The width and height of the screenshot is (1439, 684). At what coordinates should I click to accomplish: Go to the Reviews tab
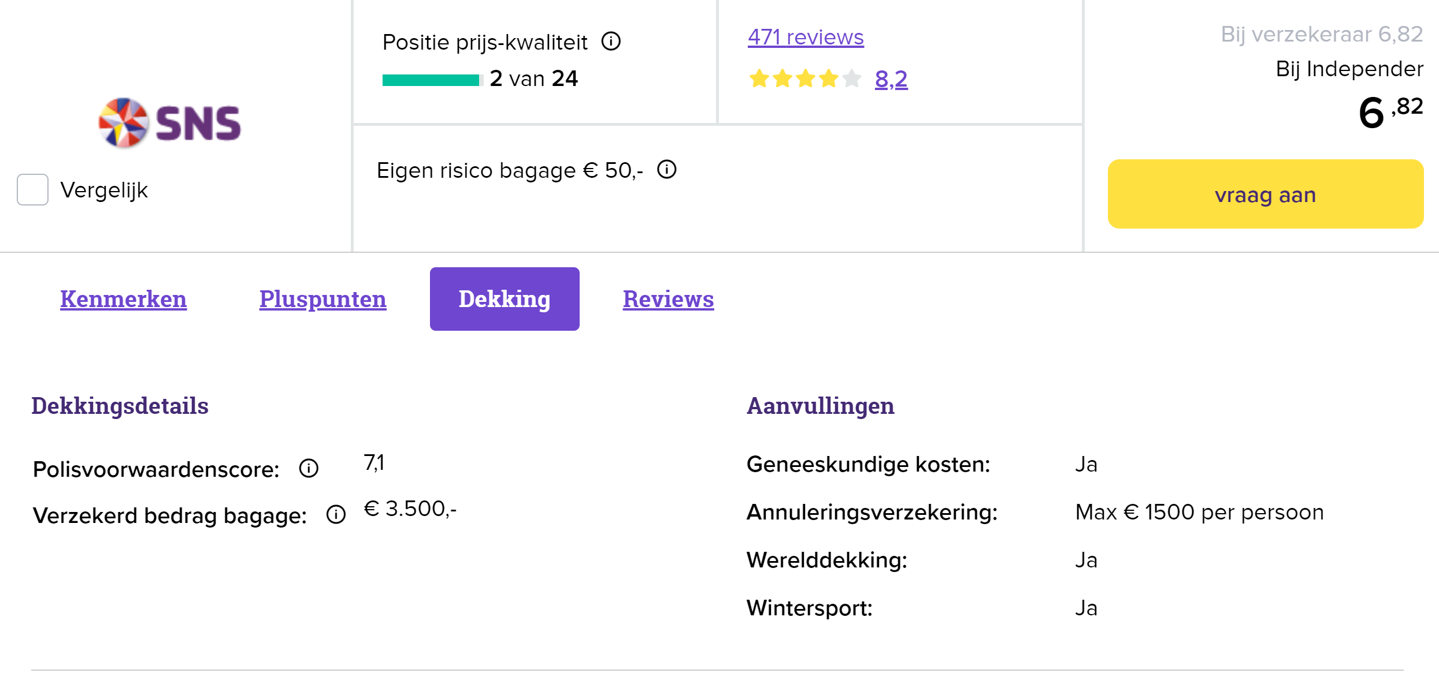pos(668,299)
